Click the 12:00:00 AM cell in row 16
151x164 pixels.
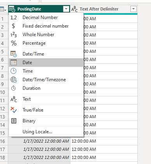coord(104,141)
